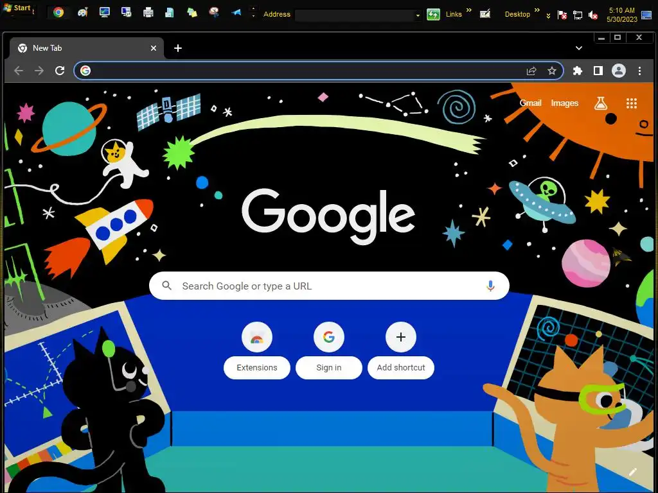This screenshot has height=493, width=658.
Task: Click the printer icon in taskbar
Action: [x=148, y=13]
